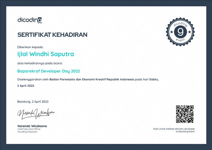
Task: Click the word 'Sabtu,' in the description
Action: click(154, 79)
